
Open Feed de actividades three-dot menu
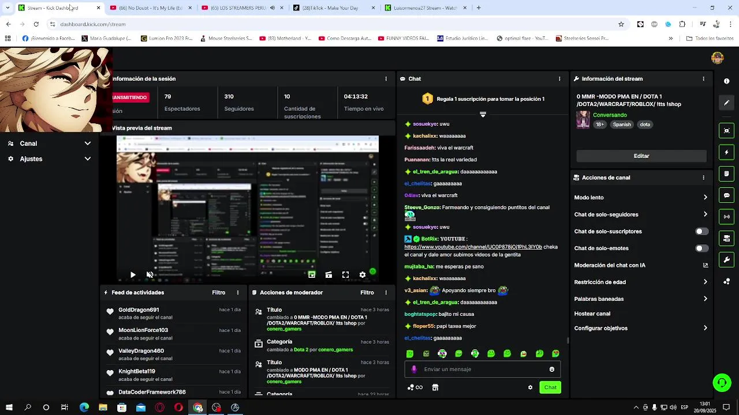(x=238, y=293)
